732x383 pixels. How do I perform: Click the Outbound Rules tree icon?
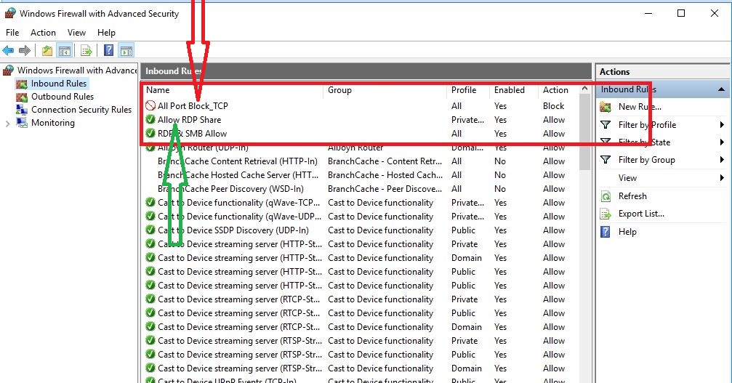pyautogui.click(x=22, y=97)
